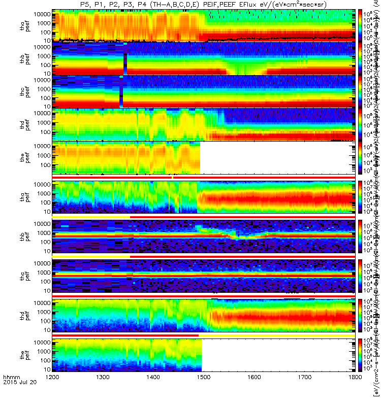Click the 1400 time tick label

click(x=153, y=377)
